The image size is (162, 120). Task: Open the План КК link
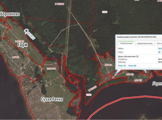click(132, 66)
